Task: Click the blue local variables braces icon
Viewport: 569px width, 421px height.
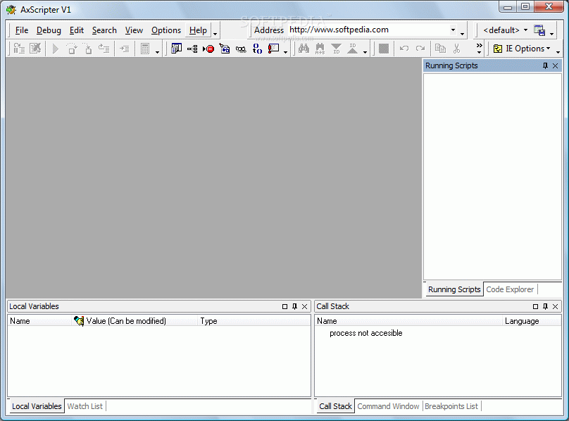Action: click(257, 49)
